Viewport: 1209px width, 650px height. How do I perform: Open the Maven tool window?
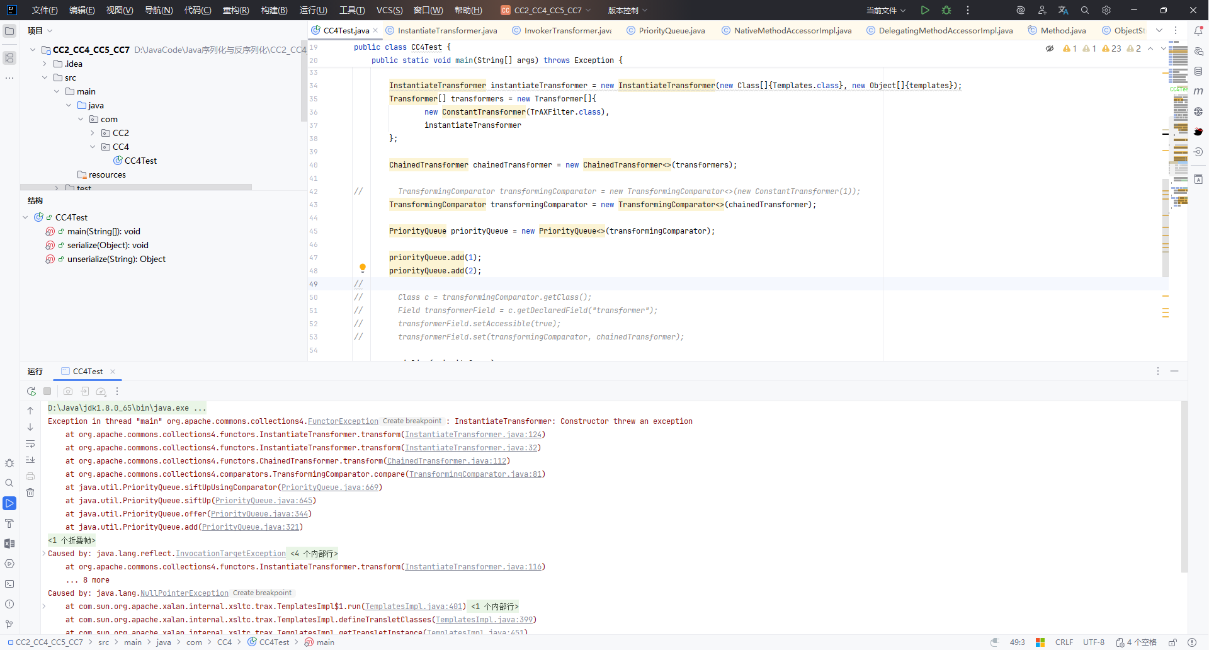point(1198,91)
